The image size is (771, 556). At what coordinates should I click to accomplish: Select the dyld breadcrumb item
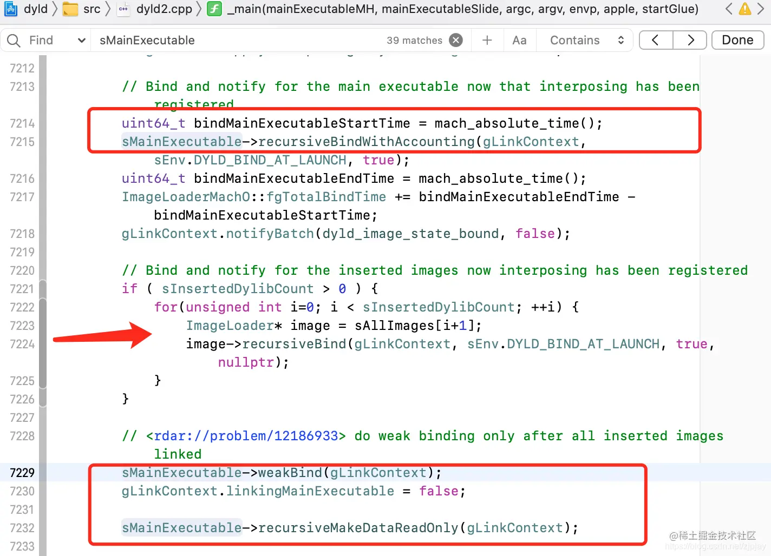pyautogui.click(x=36, y=9)
